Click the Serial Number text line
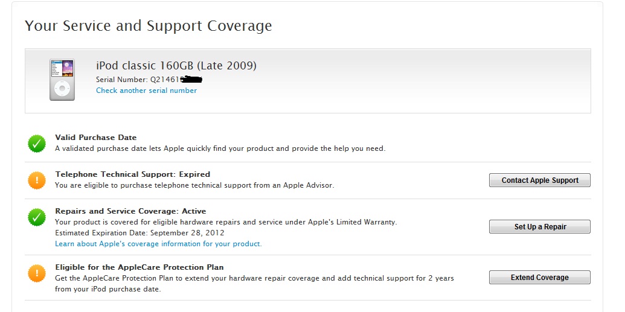This screenshot has width=625, height=312. tap(139, 80)
